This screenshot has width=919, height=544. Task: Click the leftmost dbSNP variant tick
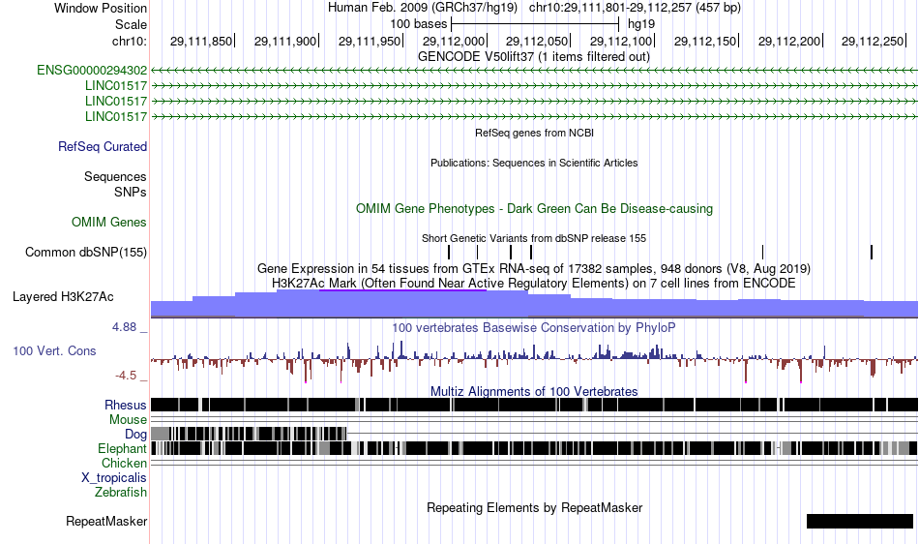[449, 252]
